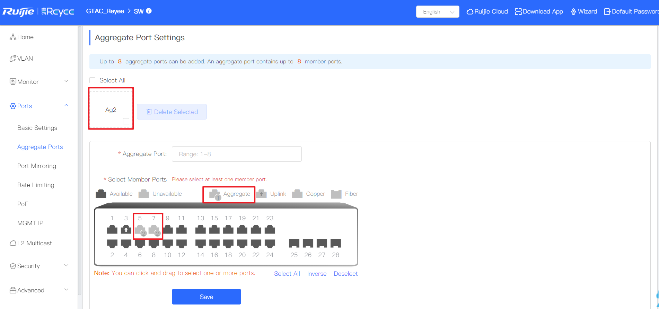The image size is (659, 309).
Task: Click the Ruijie logo
Action: 18,12
